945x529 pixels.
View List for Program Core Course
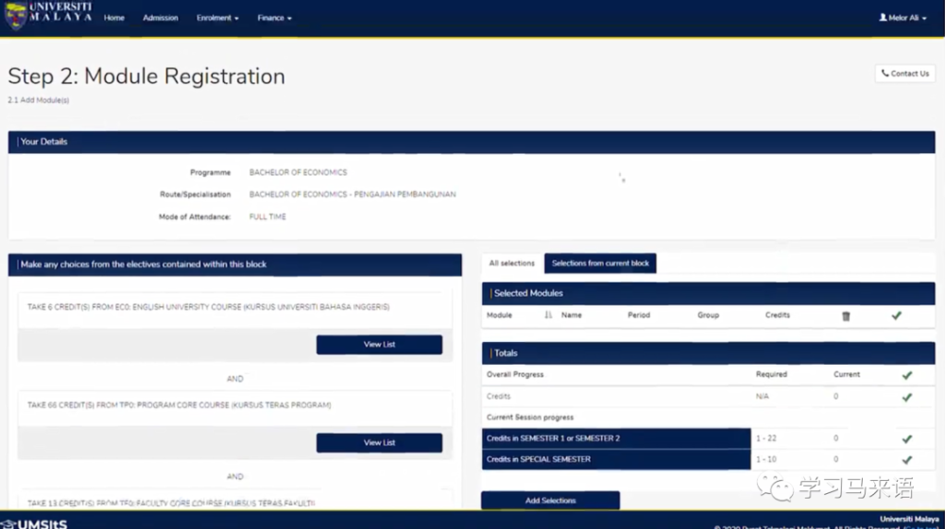tap(379, 443)
